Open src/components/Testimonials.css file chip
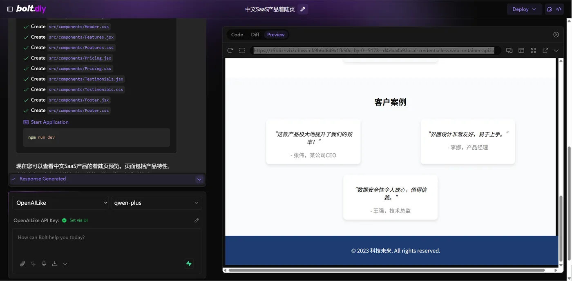Screen dimensions: 572x281 (86, 90)
